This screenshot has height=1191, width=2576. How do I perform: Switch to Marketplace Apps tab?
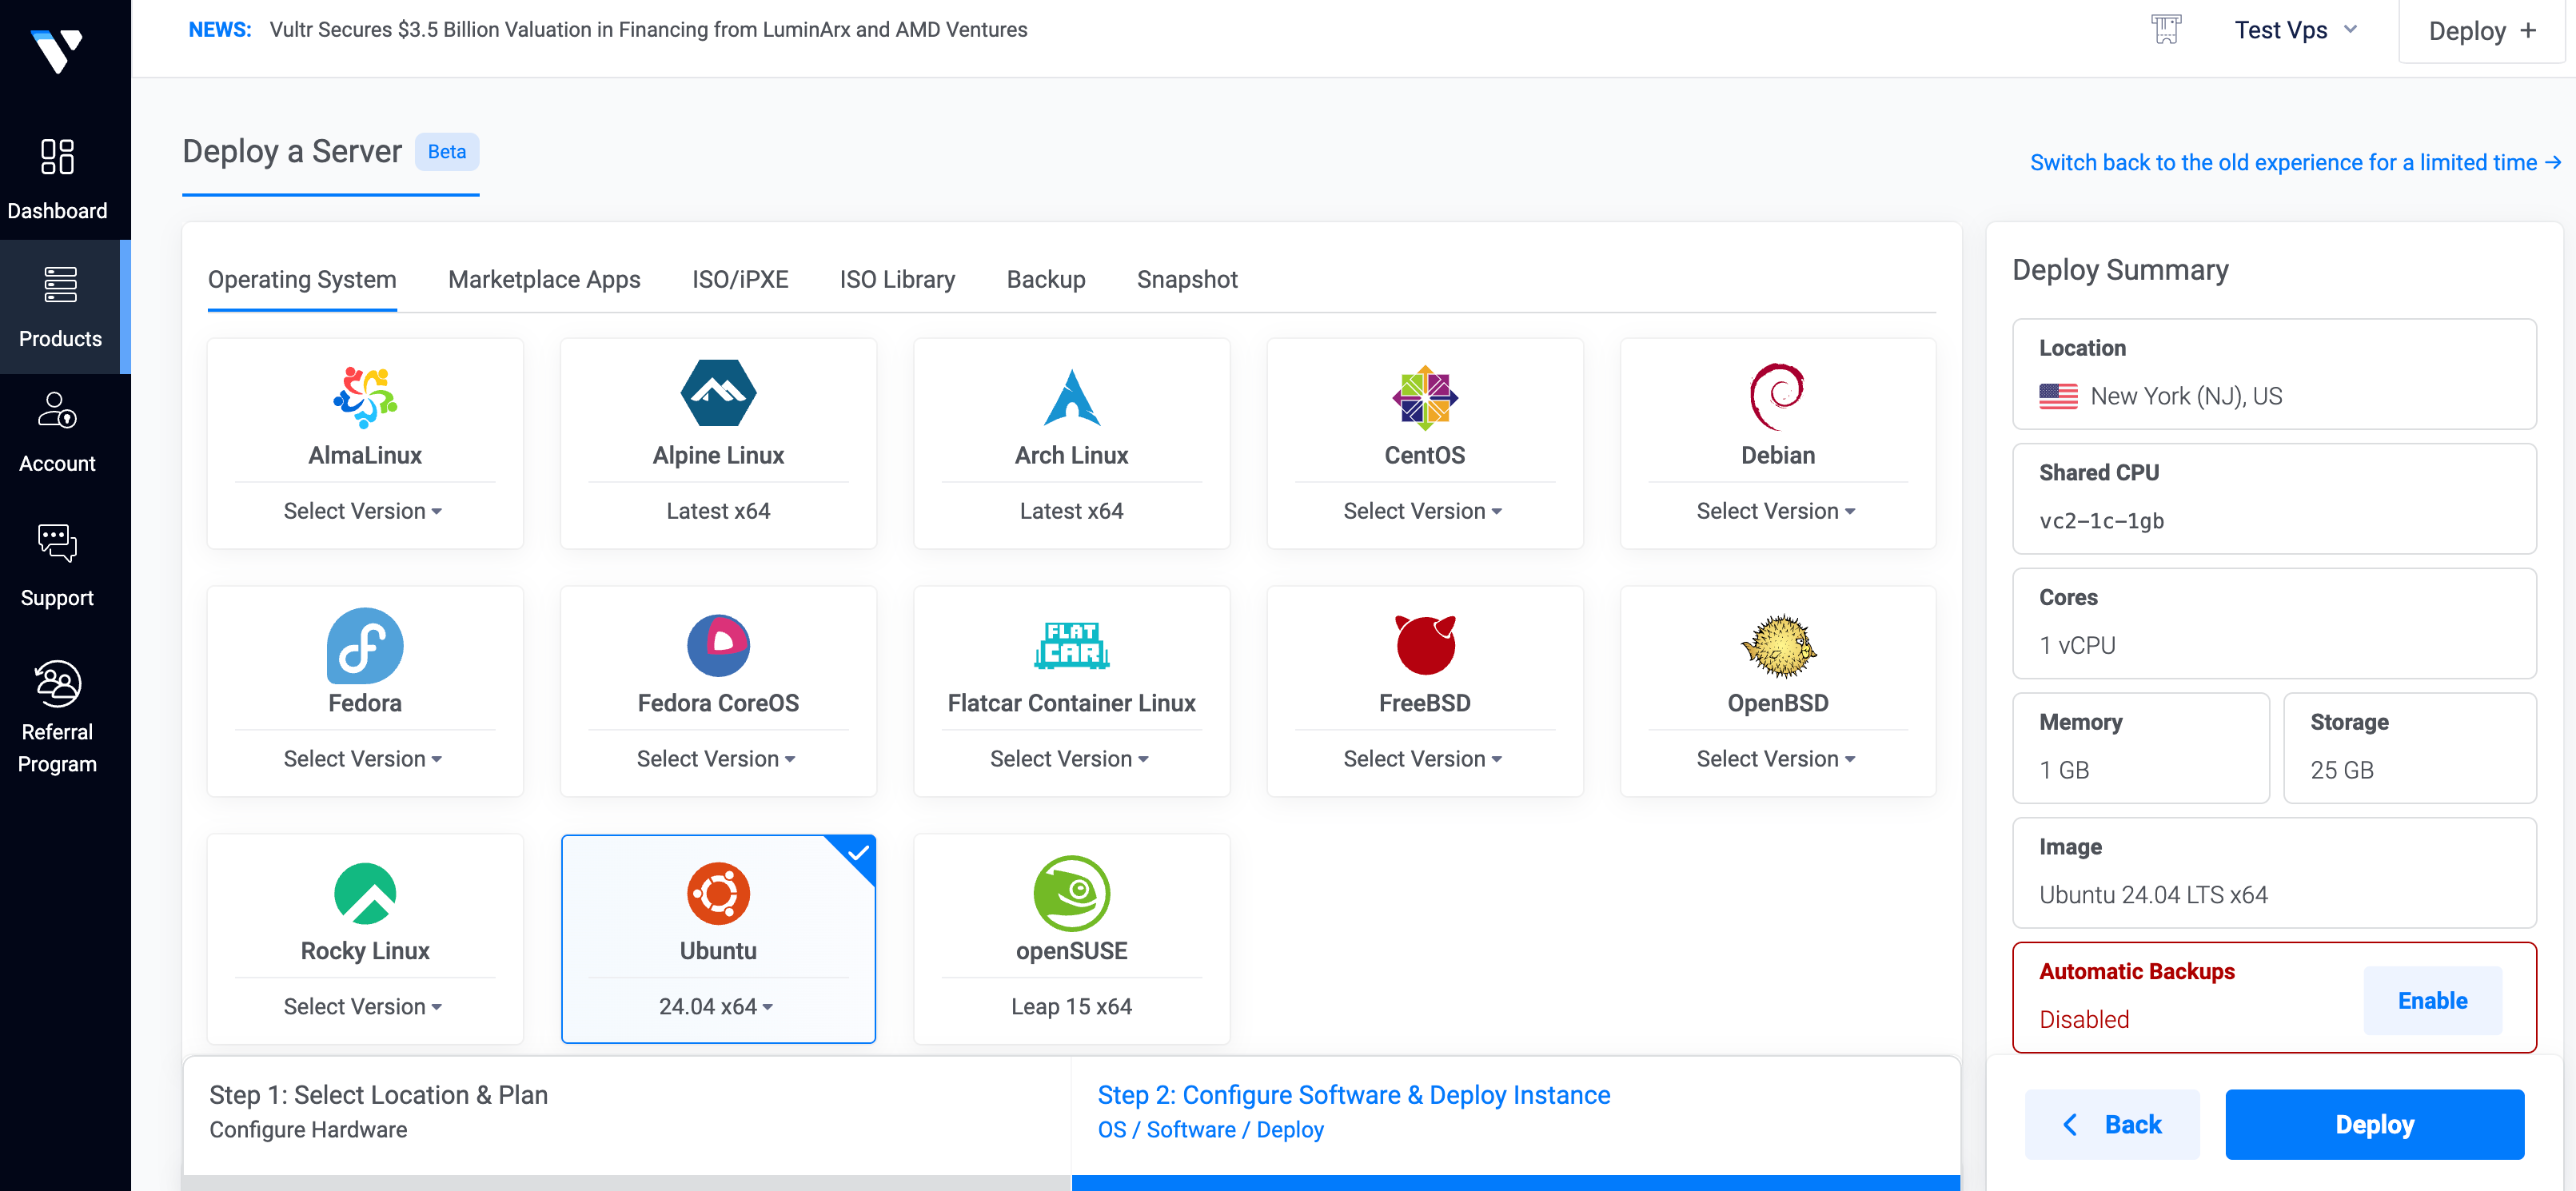click(x=544, y=279)
